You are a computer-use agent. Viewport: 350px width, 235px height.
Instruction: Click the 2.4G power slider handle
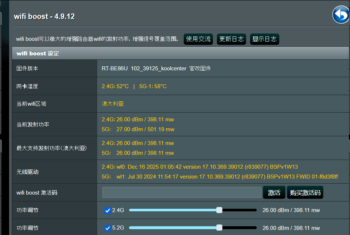tap(219, 210)
